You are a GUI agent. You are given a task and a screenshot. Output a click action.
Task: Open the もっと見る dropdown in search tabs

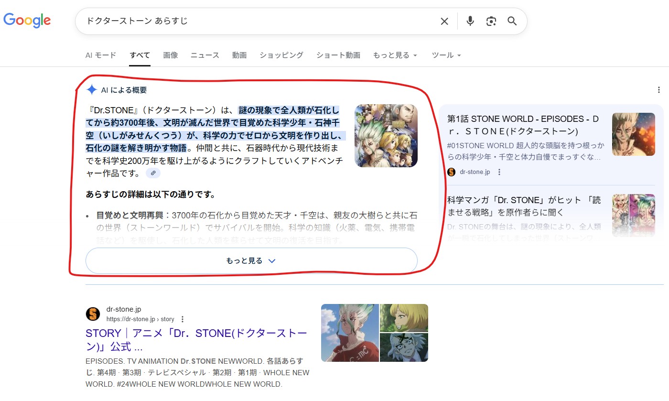pyautogui.click(x=395, y=55)
